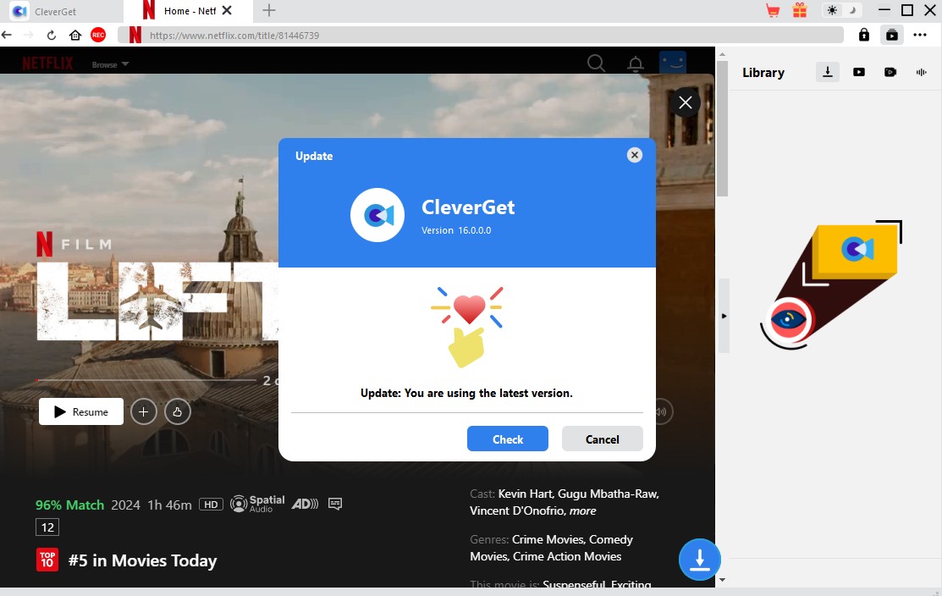The width and height of the screenshot is (942, 596).
Task: Click the '96% Match' text
Action: click(69, 505)
